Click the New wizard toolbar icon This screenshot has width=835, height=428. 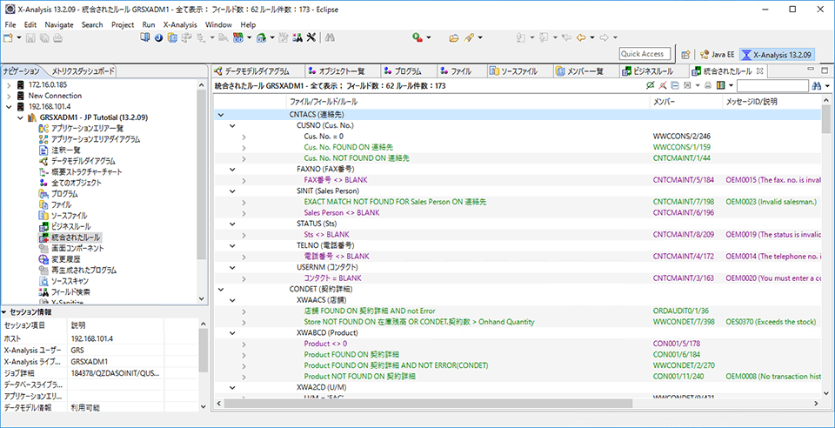(8, 37)
